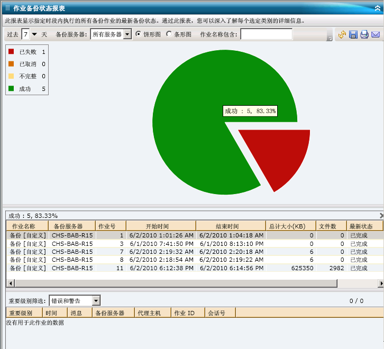Sort by the 开始时间 column header
This screenshot has width=384, height=349.
161,226
